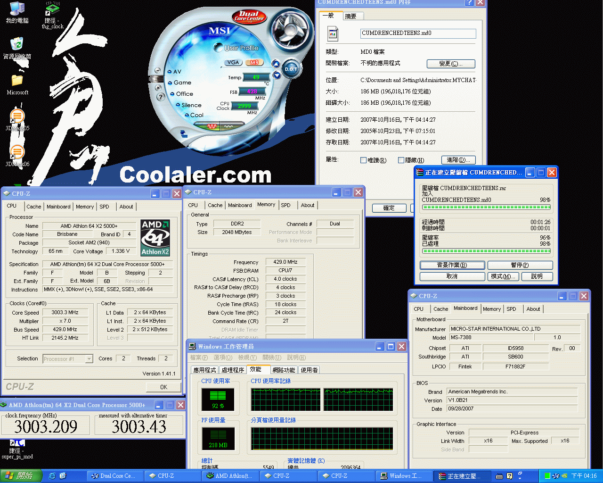The image size is (603, 483).
Task: Click file name field CUMDRENCHEDTEENS.md0
Action: (x=418, y=33)
